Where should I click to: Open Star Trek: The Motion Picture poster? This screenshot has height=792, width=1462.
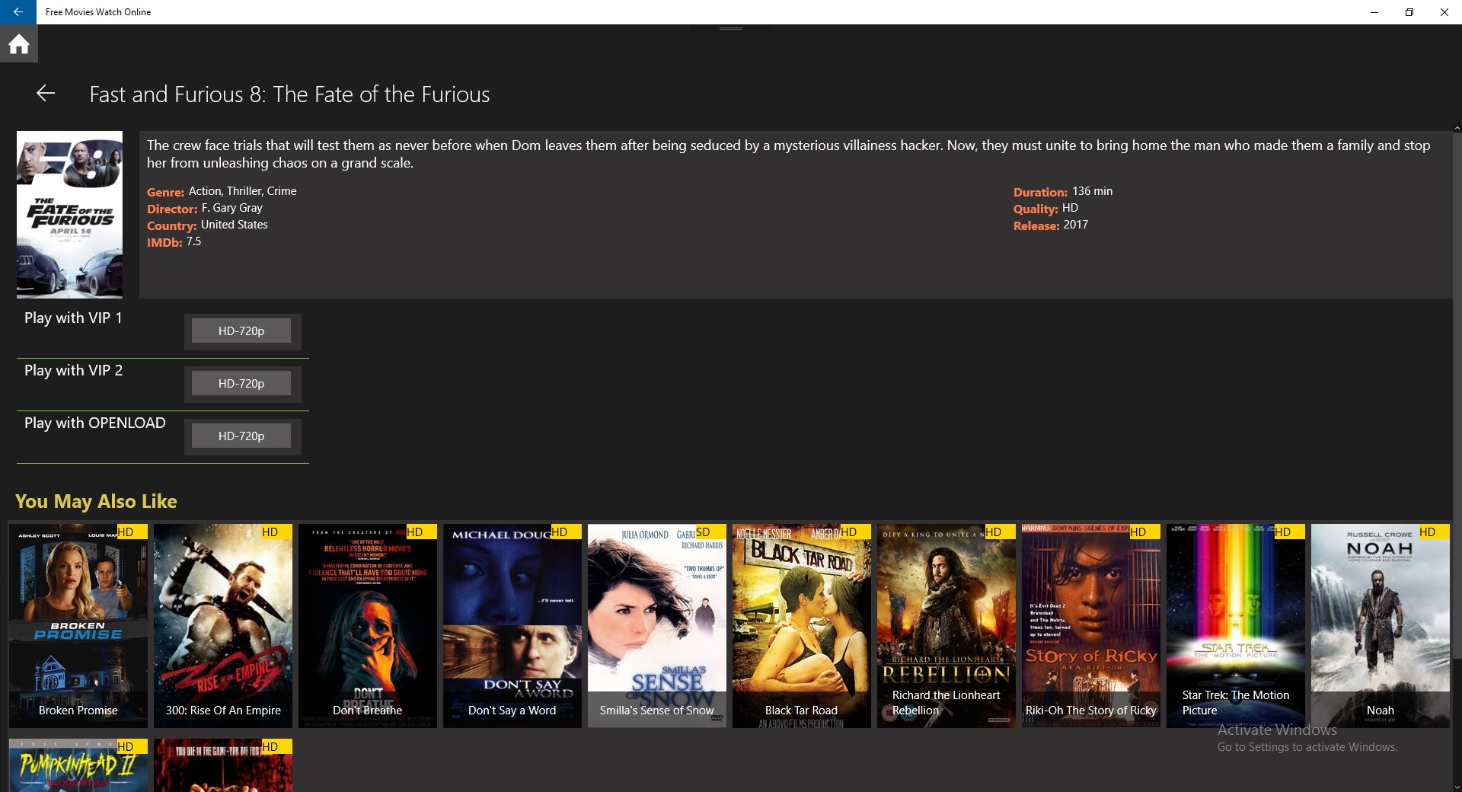pos(1236,626)
